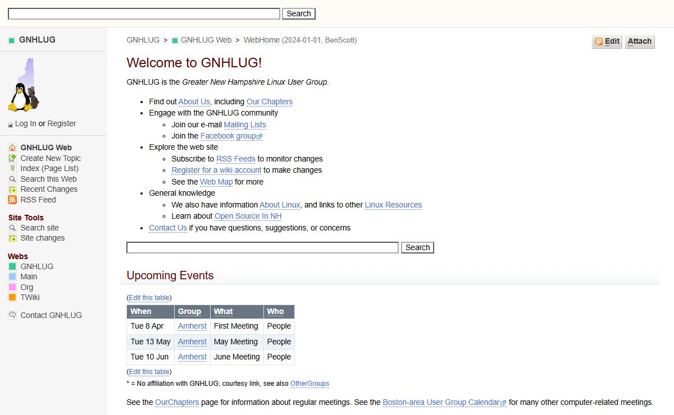The width and height of the screenshot is (674, 415).
Task: Click the changes icon beside Recent Changes
Action: point(12,190)
